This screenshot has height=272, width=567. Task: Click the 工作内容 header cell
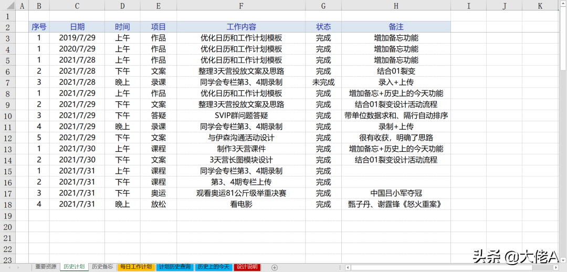pyautogui.click(x=241, y=27)
